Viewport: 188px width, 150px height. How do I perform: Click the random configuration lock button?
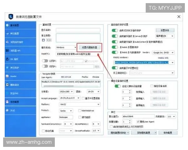pos(118,132)
